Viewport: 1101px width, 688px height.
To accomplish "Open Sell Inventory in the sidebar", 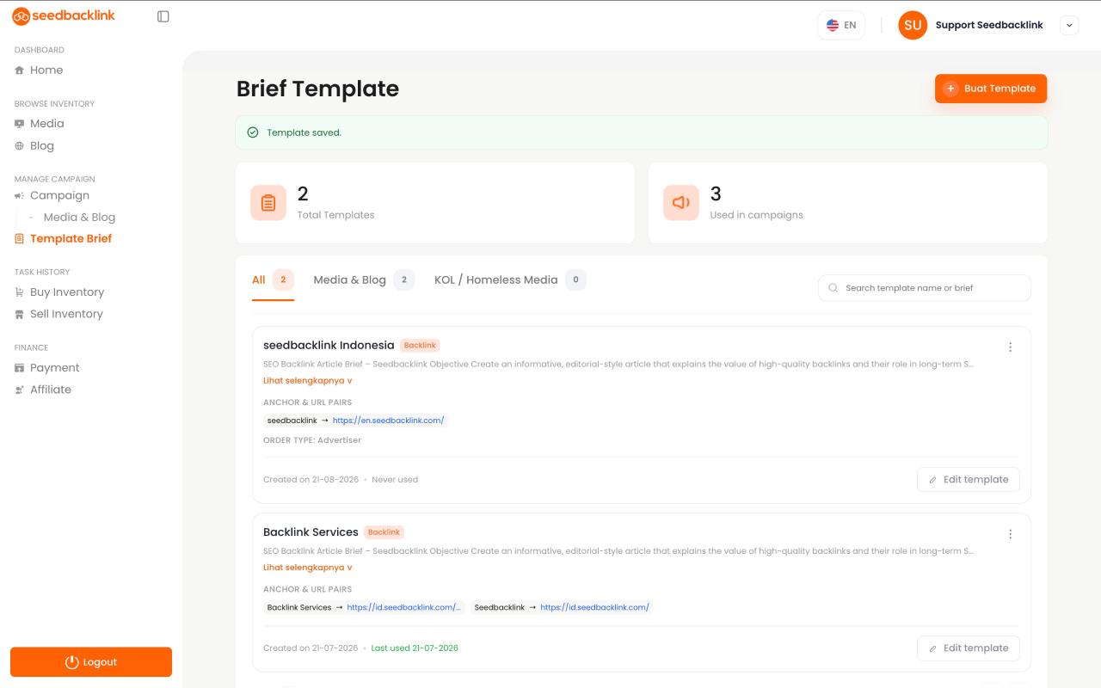I will (66, 315).
